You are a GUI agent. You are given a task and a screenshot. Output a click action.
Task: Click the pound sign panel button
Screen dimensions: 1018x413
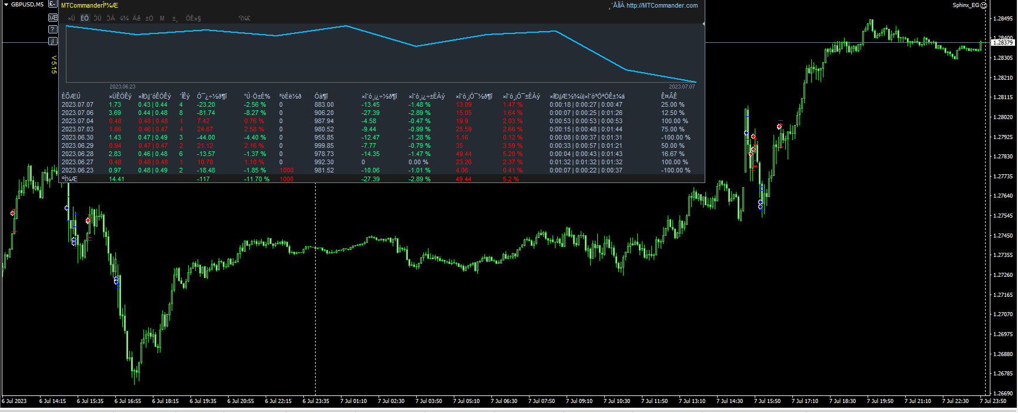tap(52, 5)
